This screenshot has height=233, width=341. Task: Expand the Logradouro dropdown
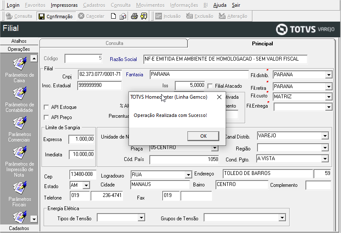[x=188, y=175]
